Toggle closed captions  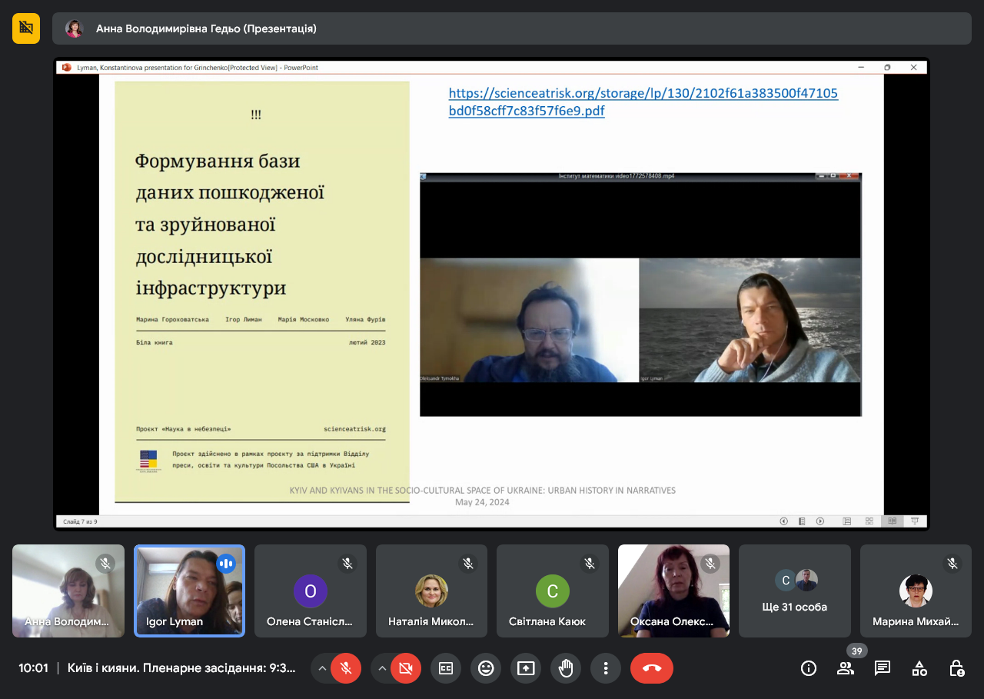click(x=446, y=668)
